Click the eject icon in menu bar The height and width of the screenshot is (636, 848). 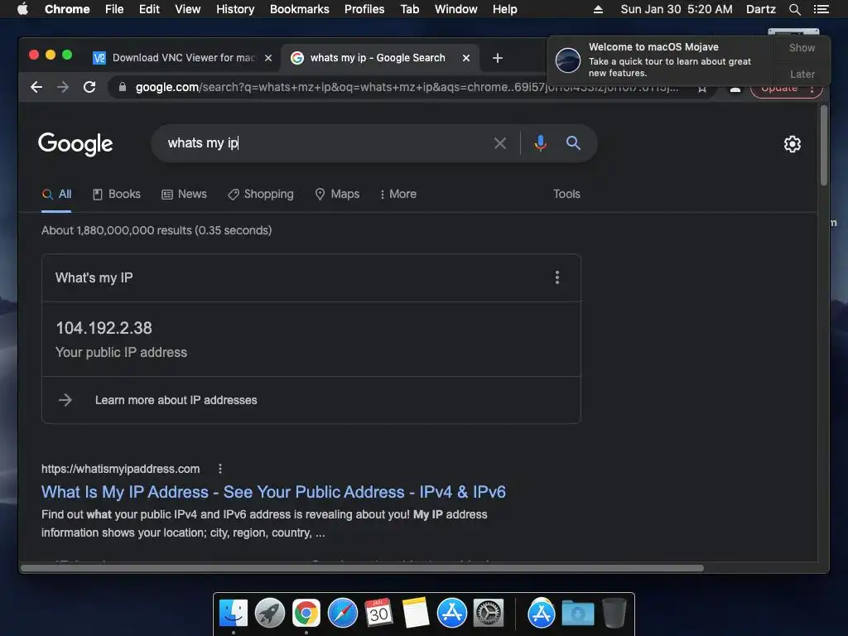click(598, 9)
